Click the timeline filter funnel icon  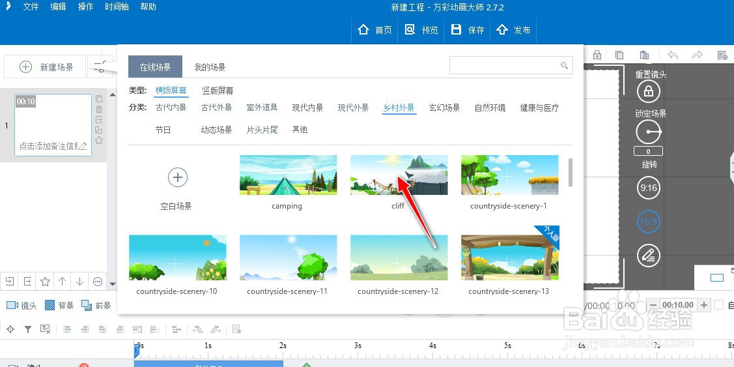point(28,329)
